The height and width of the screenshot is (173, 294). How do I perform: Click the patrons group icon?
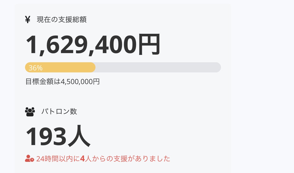[x=30, y=112]
